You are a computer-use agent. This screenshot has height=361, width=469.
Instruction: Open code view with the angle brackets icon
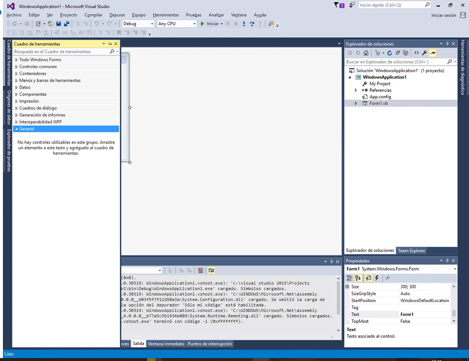[x=416, y=53]
